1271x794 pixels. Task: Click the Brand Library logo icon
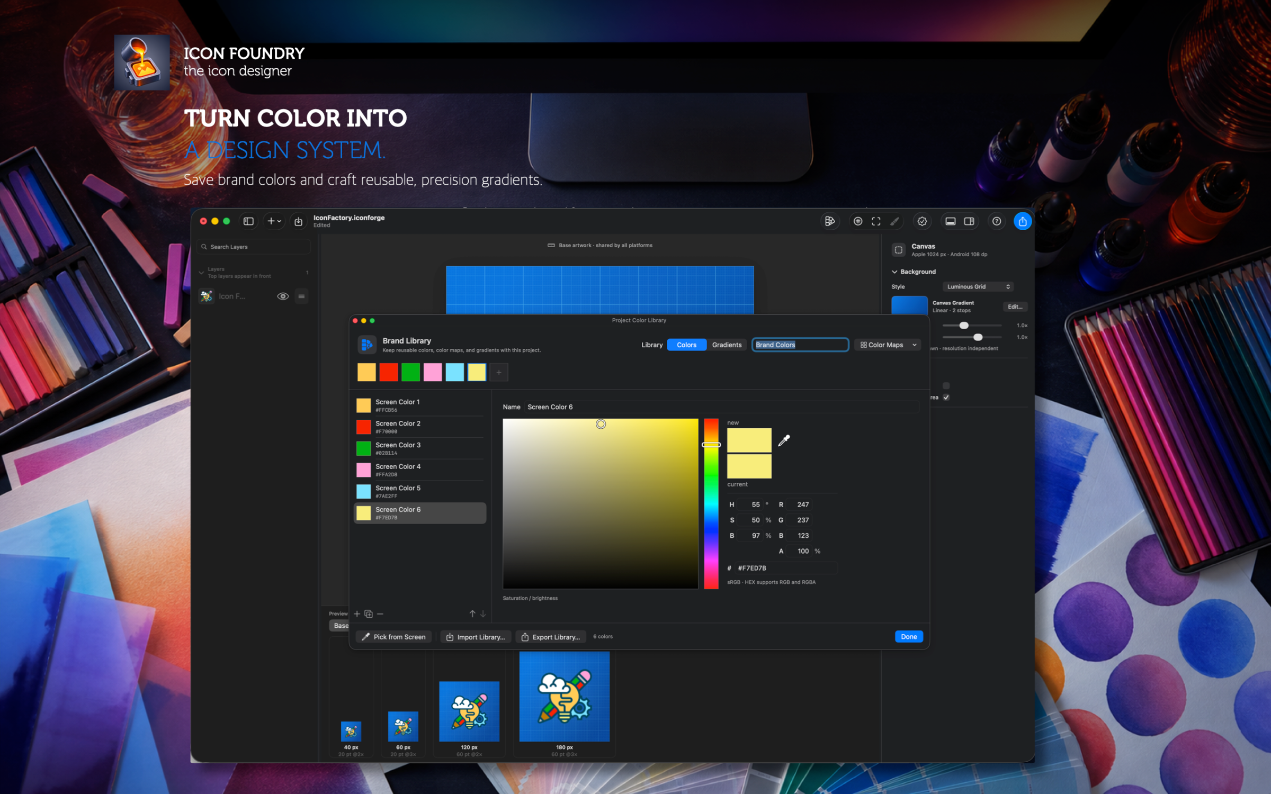pyautogui.click(x=366, y=345)
